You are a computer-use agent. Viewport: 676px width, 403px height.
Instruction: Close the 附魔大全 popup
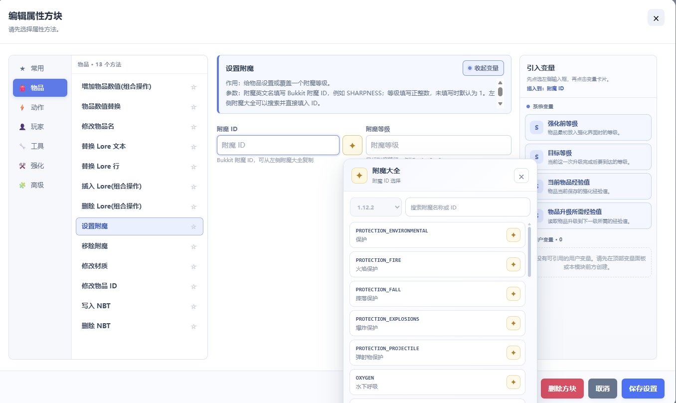pos(521,176)
